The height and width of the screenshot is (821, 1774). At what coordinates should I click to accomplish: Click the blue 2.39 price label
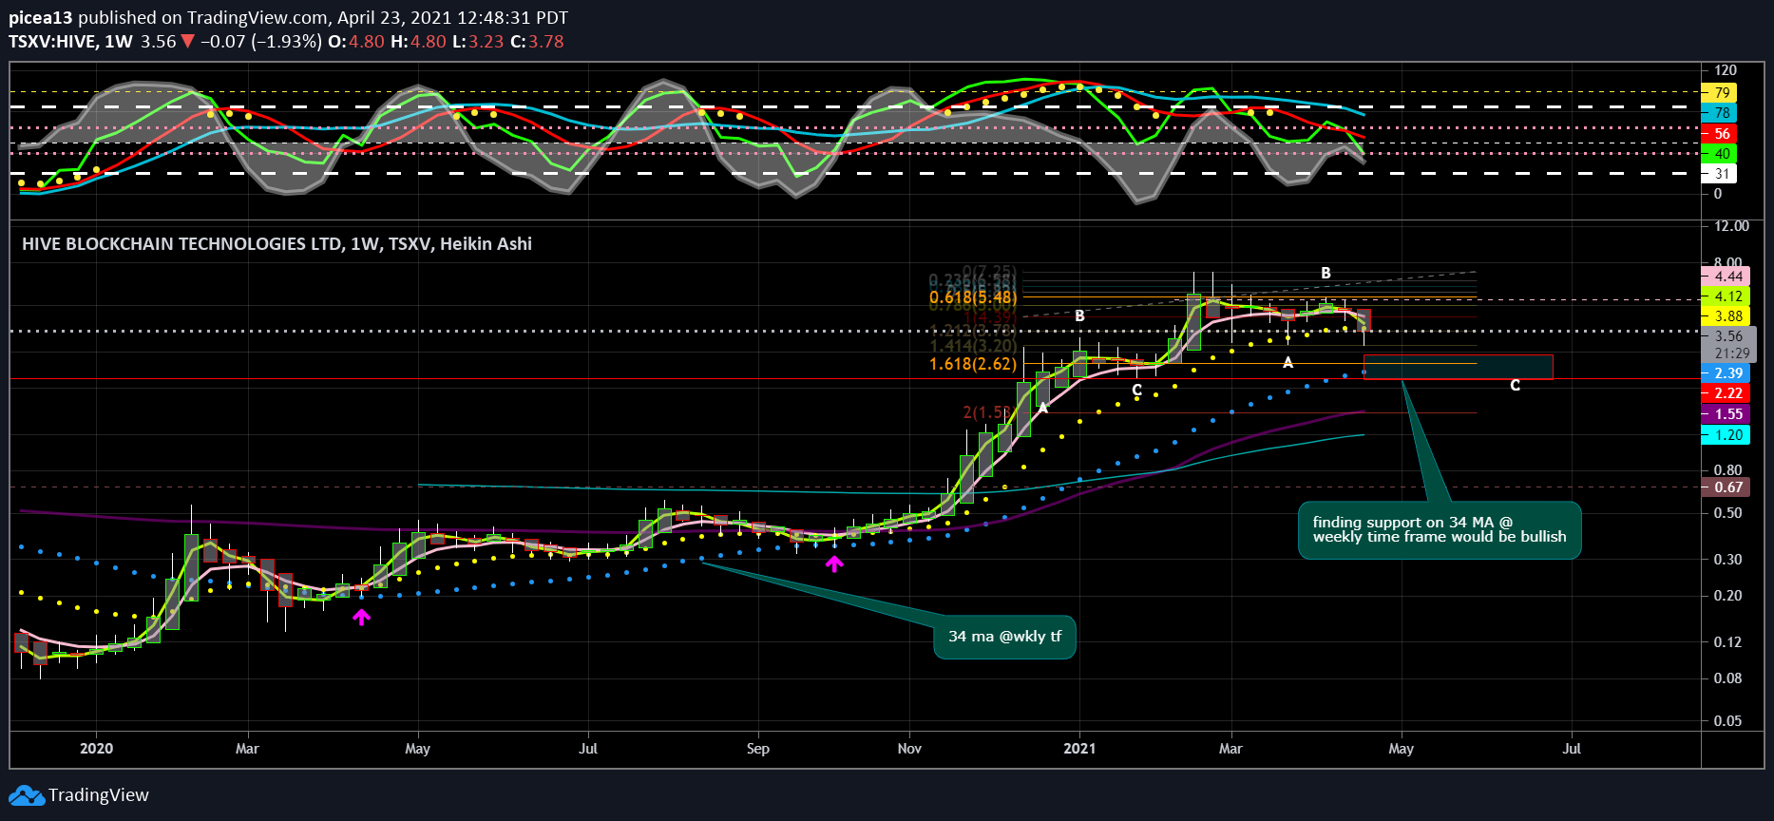click(1725, 373)
